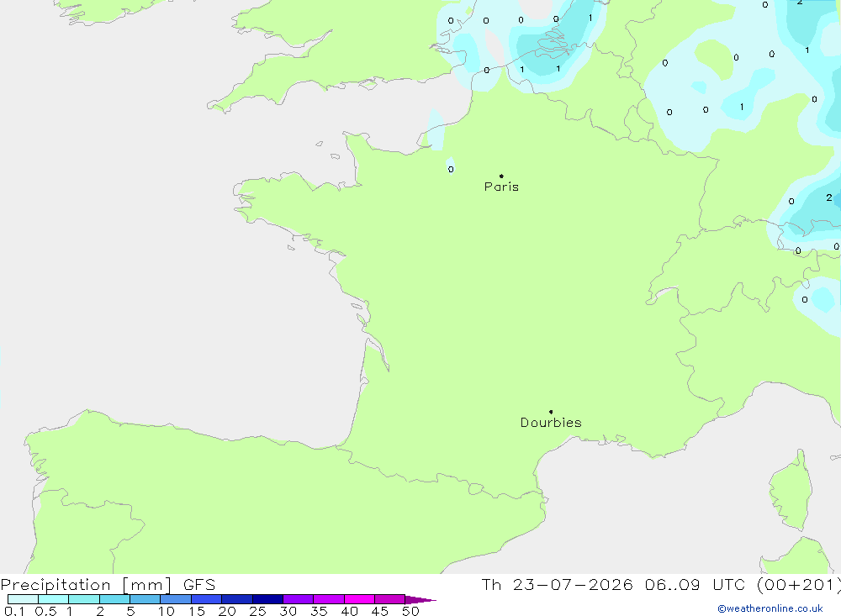Click the Dourbies city label

point(551,423)
